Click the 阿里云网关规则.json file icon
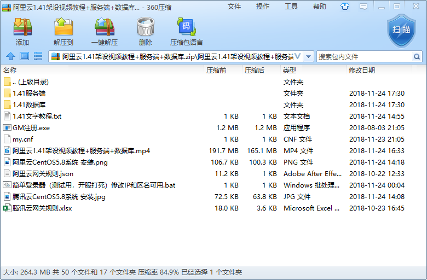The width and height of the screenshot is (427, 280). click(7, 173)
